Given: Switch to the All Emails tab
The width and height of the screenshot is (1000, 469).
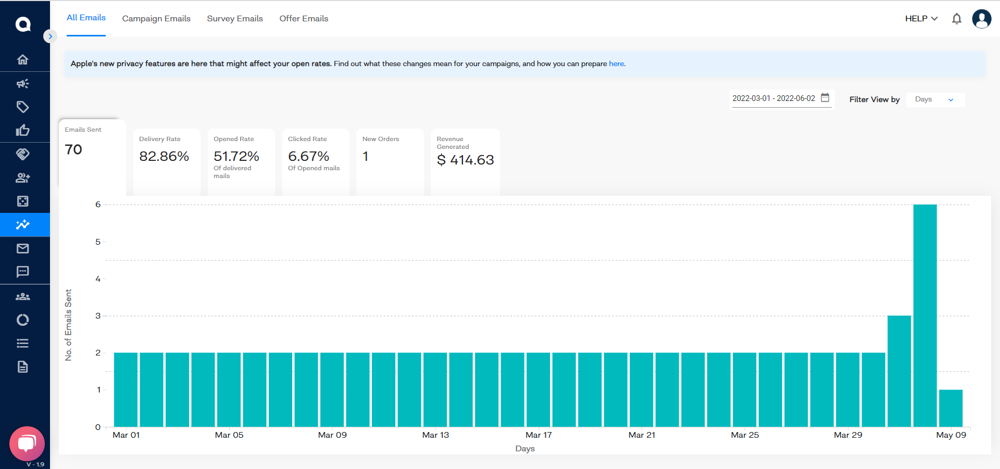Looking at the screenshot, I should pyautogui.click(x=86, y=18).
